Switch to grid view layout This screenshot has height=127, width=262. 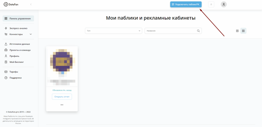[x=243, y=31]
